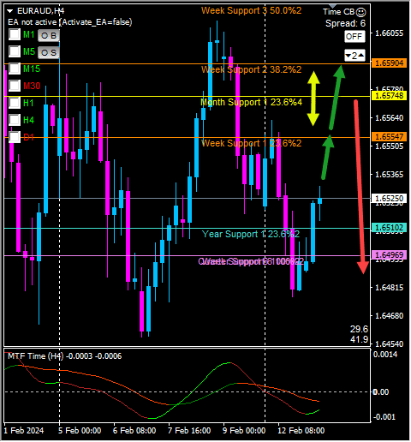Click the 0.00 indicator scale value
This screenshot has width=411, height=442.
[381, 392]
